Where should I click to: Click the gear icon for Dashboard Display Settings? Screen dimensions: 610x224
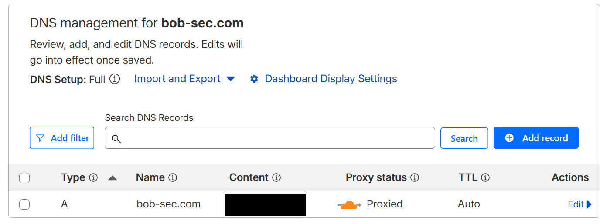(x=254, y=79)
